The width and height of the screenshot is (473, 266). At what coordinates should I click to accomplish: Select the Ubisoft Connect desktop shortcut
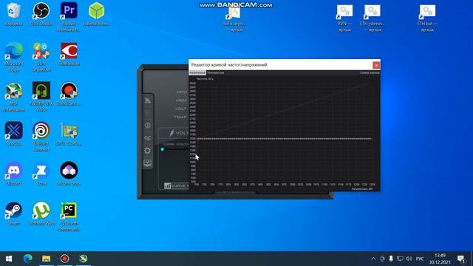[x=41, y=136]
